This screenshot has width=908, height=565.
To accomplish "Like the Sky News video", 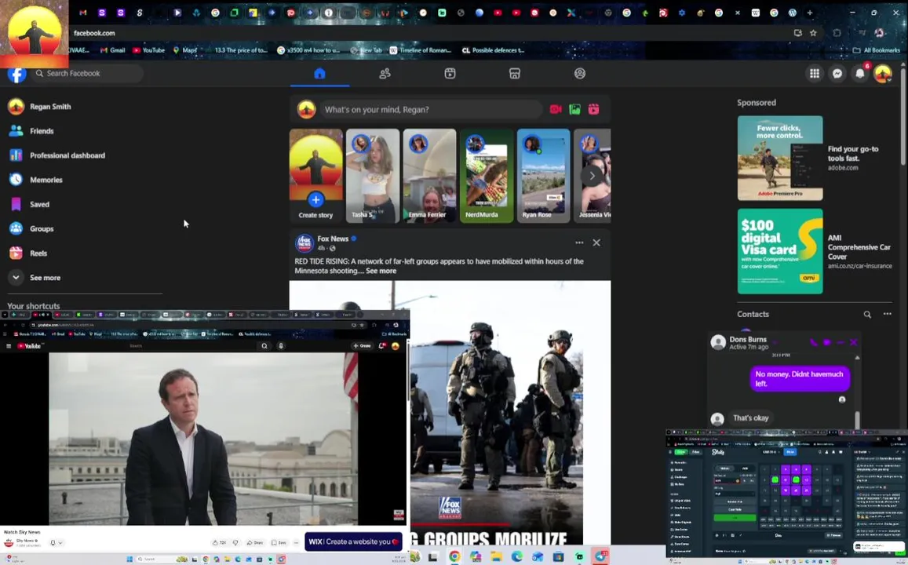I will pos(219,542).
